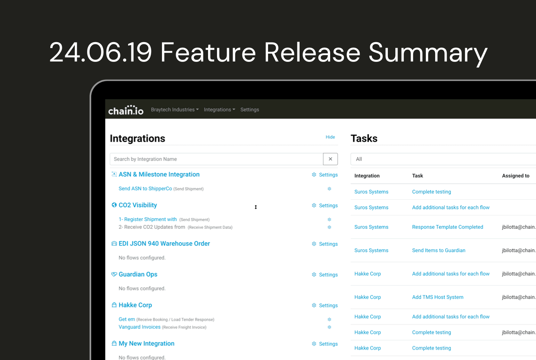Hide the Integrations panel
The image size is (536, 360).
pos(330,137)
